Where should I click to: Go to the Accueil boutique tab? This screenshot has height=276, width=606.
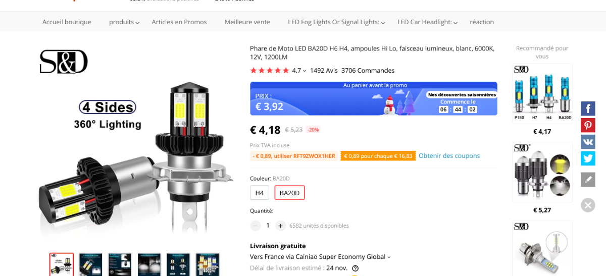coord(67,22)
